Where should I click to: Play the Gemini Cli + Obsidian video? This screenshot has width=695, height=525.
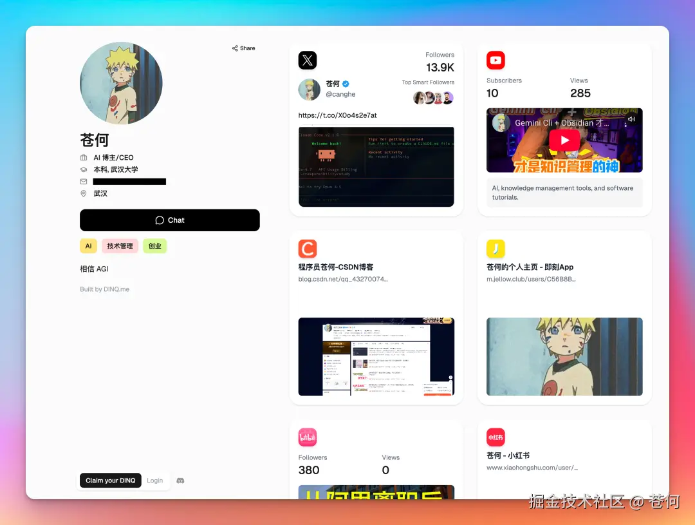(565, 140)
